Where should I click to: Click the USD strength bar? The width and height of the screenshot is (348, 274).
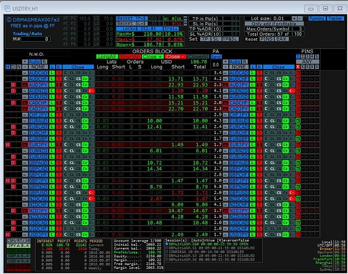click(x=18, y=261)
